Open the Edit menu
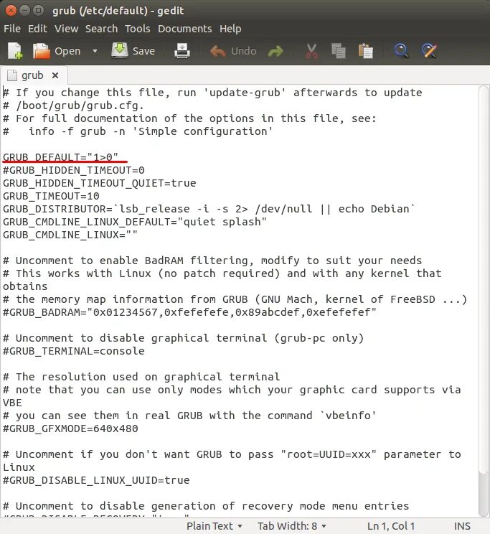The image size is (490, 534). coord(37,29)
